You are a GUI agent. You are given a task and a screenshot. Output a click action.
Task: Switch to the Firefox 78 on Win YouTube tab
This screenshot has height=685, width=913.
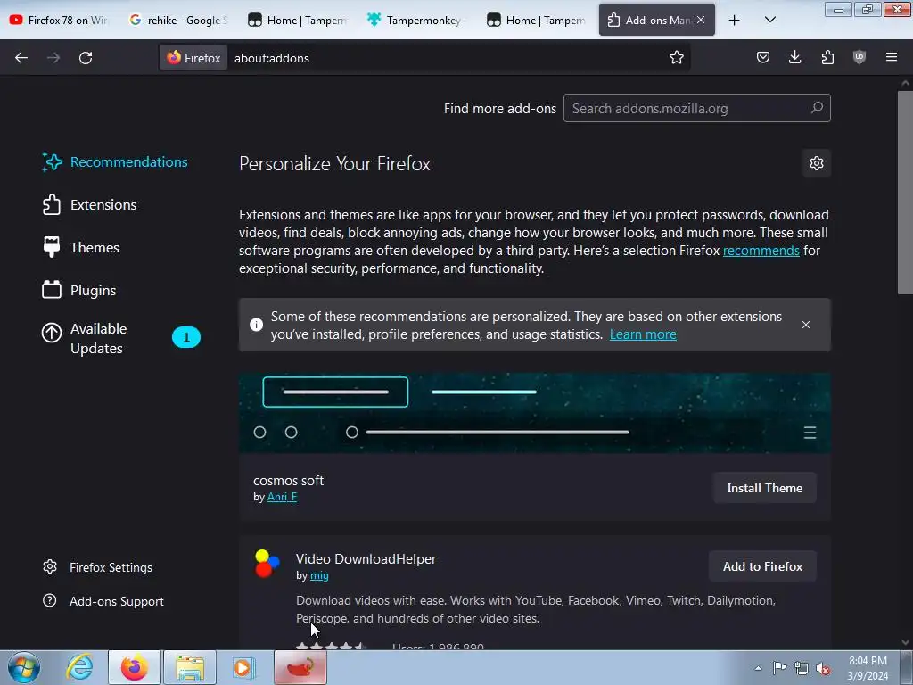(60, 21)
